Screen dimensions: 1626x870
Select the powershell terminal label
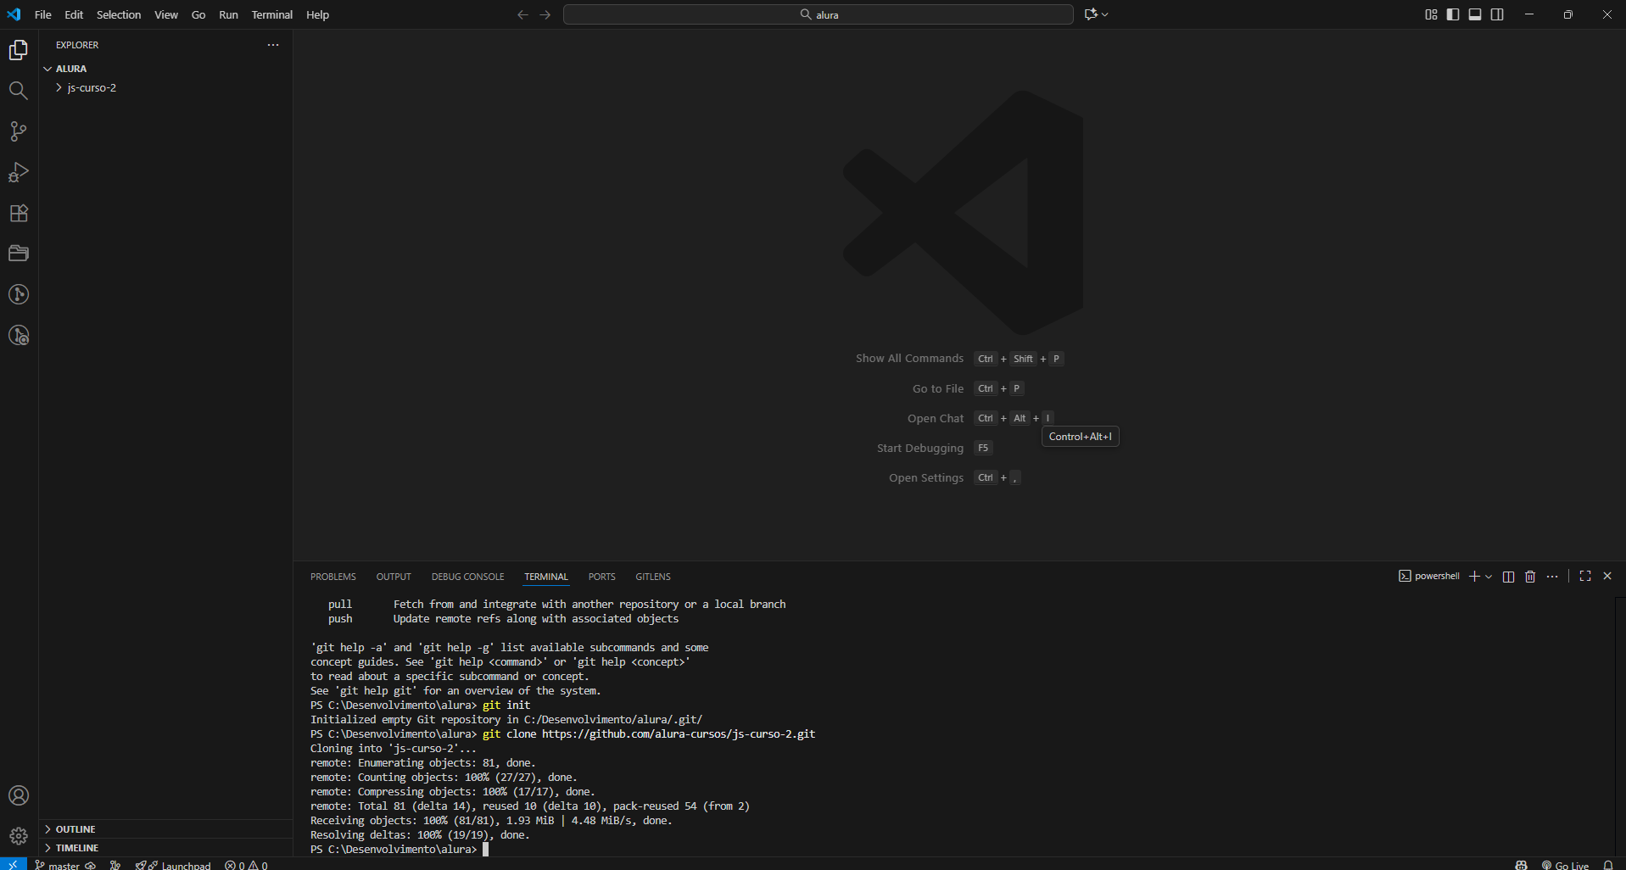[1429, 577]
